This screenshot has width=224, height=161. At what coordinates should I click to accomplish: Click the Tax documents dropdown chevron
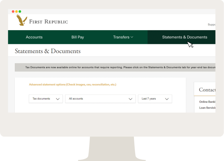pos(58,99)
